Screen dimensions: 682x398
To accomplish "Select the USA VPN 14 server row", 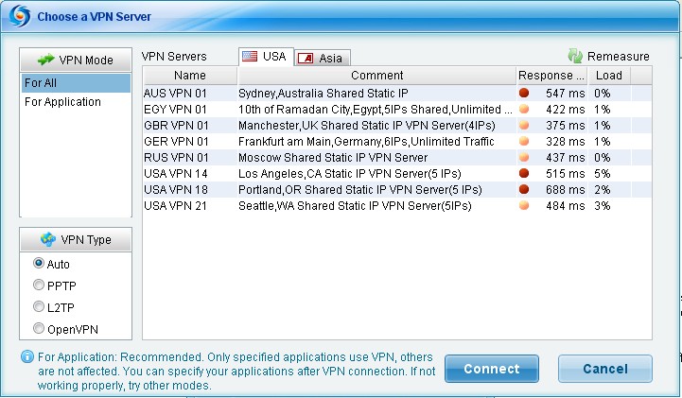I will [397, 173].
